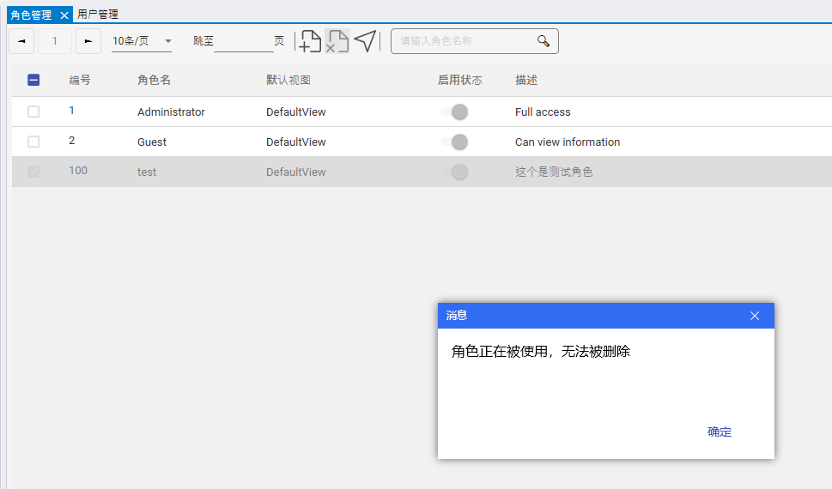Go to the previous page arrow
832x489 pixels.
click(21, 41)
